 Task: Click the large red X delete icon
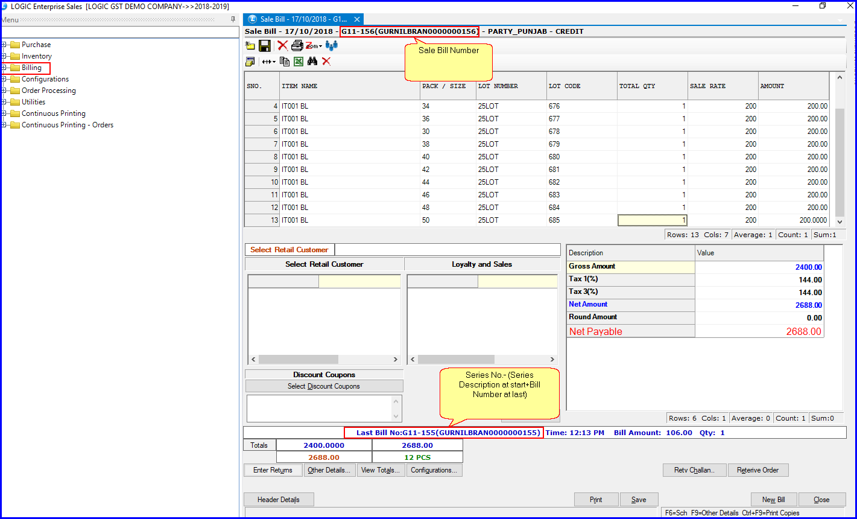282,46
